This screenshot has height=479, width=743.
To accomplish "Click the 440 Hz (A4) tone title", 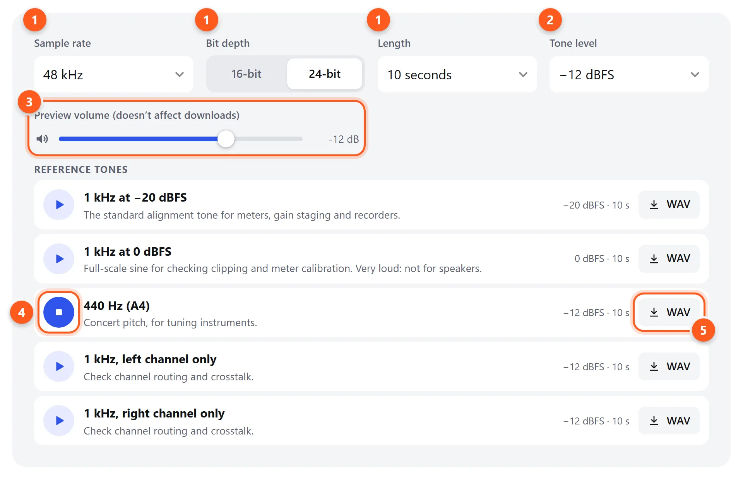I will click(x=117, y=306).
